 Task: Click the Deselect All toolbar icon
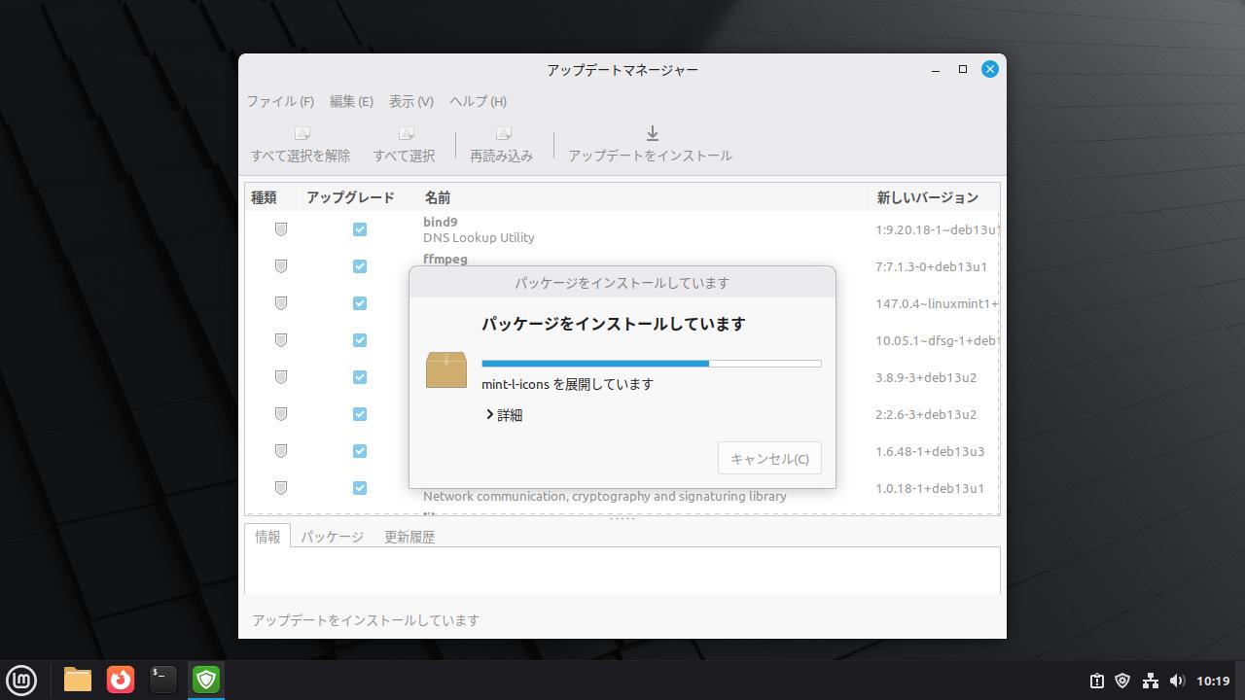coord(302,134)
